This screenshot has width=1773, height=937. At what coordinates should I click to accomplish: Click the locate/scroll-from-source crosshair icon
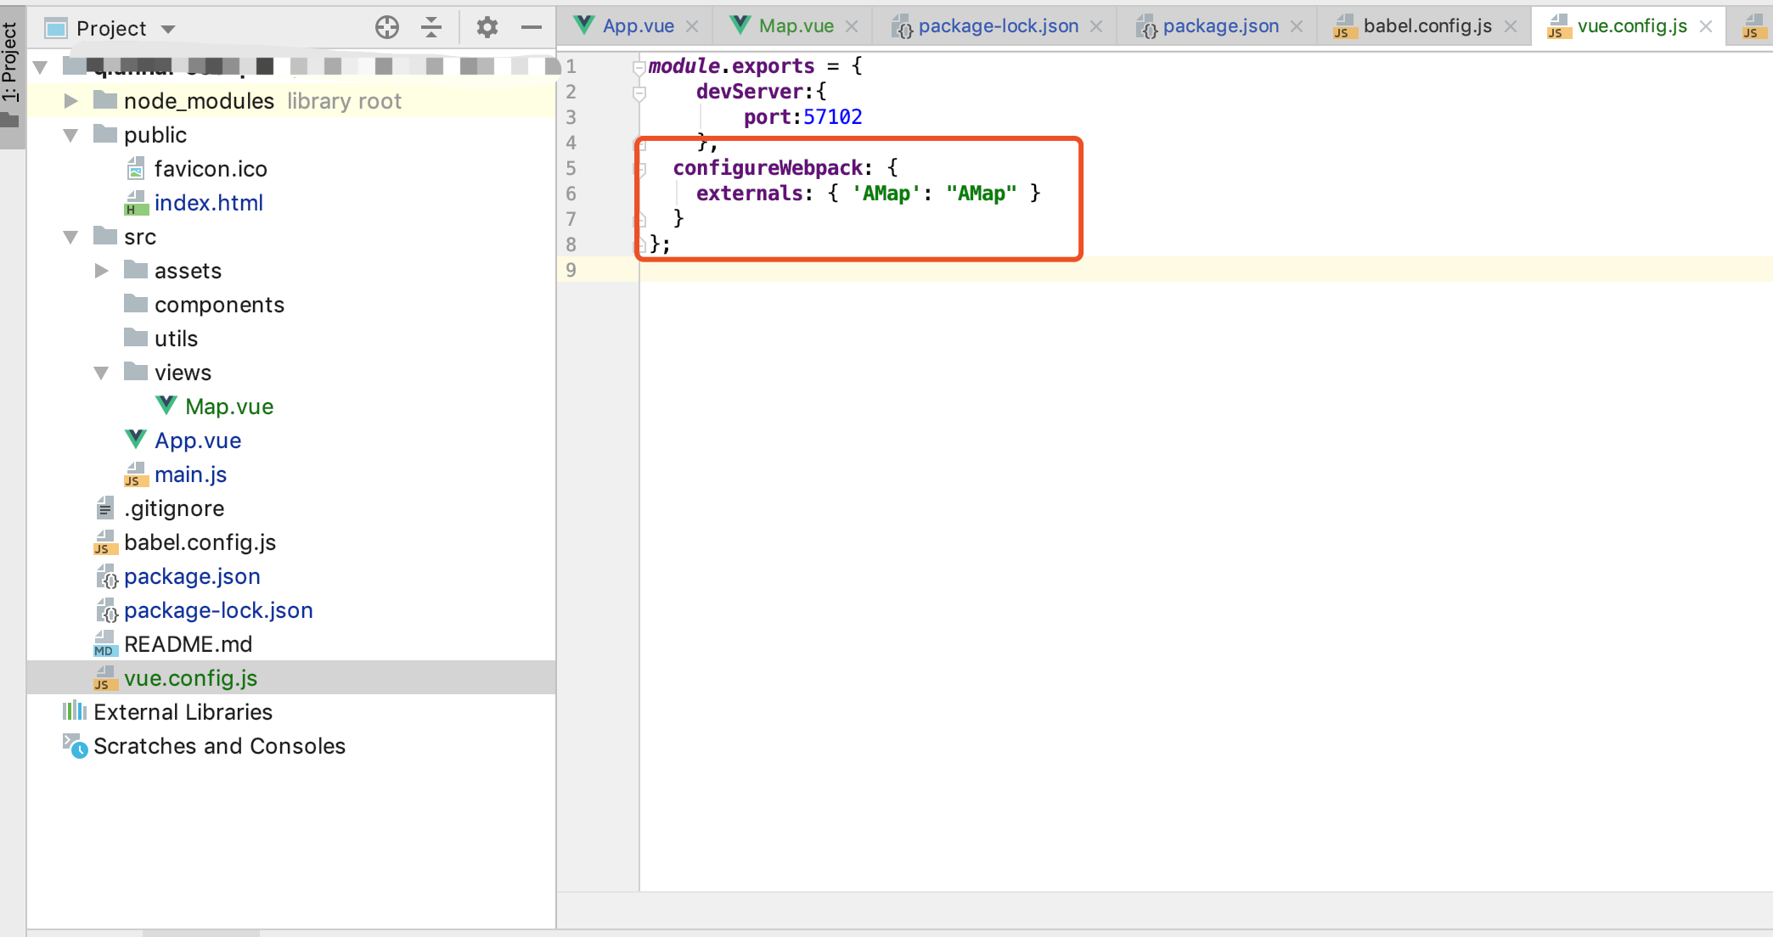(x=387, y=28)
